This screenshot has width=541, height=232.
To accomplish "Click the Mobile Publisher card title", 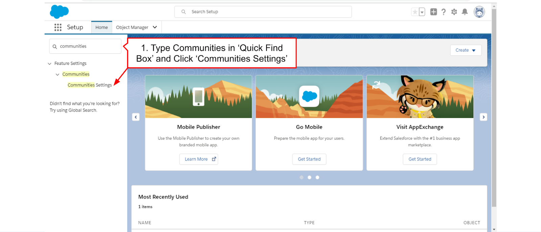I will (x=198, y=127).
